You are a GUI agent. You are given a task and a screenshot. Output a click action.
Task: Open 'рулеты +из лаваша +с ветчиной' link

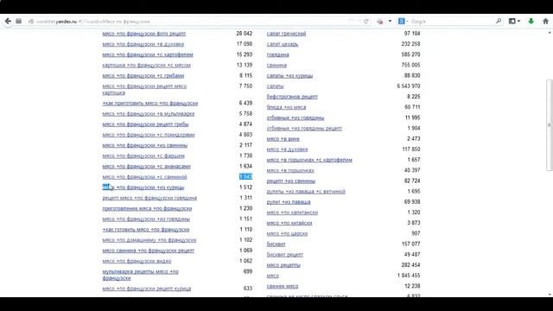pyautogui.click(x=306, y=192)
